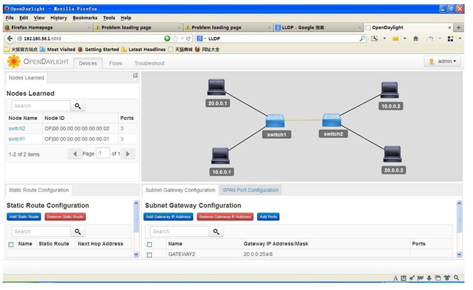This screenshot has height=290, width=473.
Task: Click Static Route search magnifier button
Action: pyautogui.click(x=78, y=232)
